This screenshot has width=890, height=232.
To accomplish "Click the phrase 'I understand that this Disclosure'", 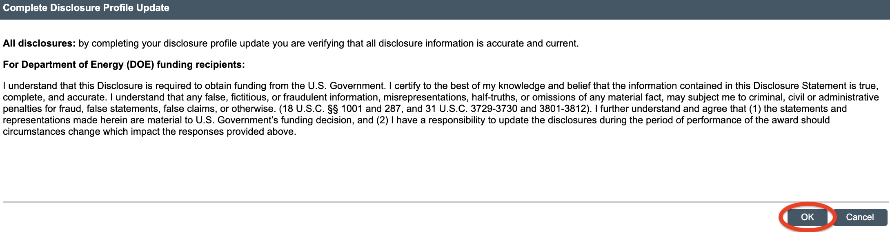I will [72, 86].
